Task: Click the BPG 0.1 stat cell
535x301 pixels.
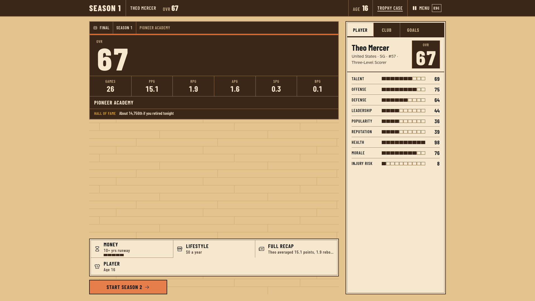Action: coord(318,86)
